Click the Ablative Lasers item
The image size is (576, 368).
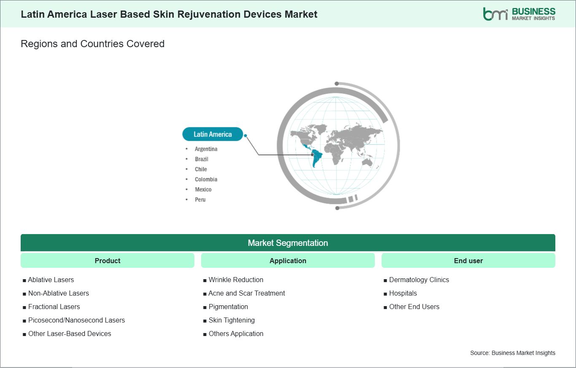(x=48, y=280)
